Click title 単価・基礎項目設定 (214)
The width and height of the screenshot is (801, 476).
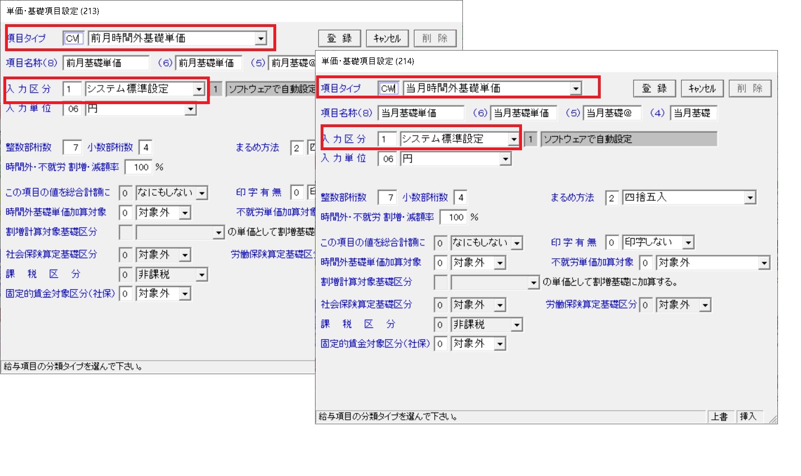(368, 61)
